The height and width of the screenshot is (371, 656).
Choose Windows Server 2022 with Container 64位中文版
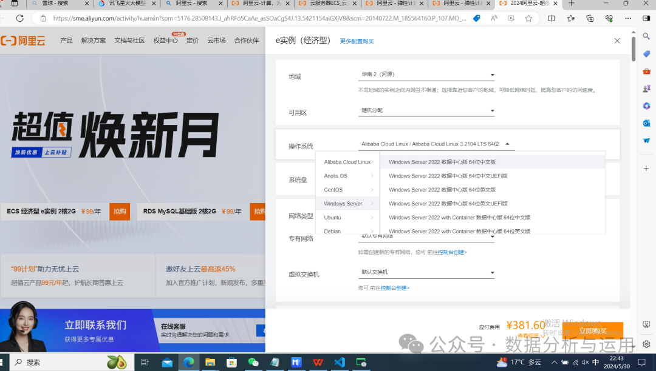[x=493, y=218]
